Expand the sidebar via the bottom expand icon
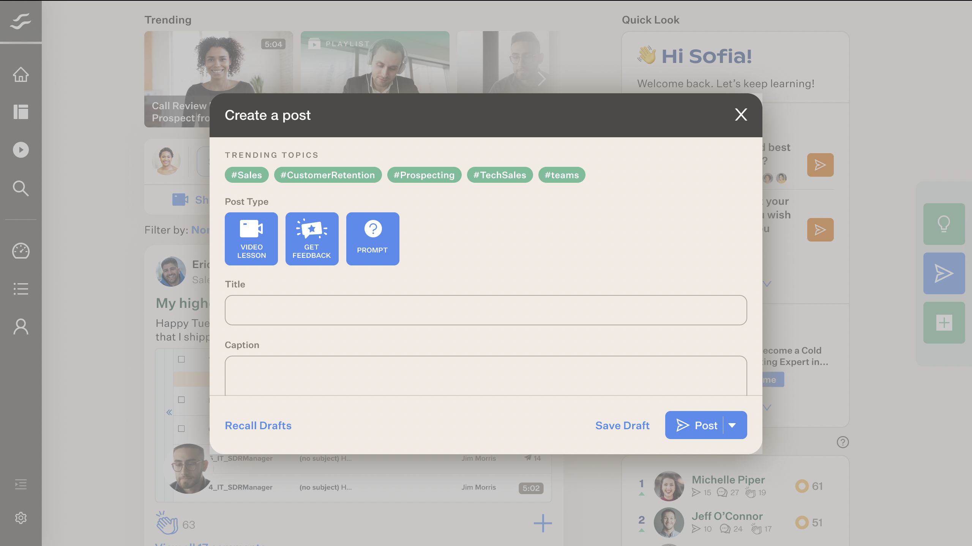The width and height of the screenshot is (972, 546). pyautogui.click(x=21, y=484)
